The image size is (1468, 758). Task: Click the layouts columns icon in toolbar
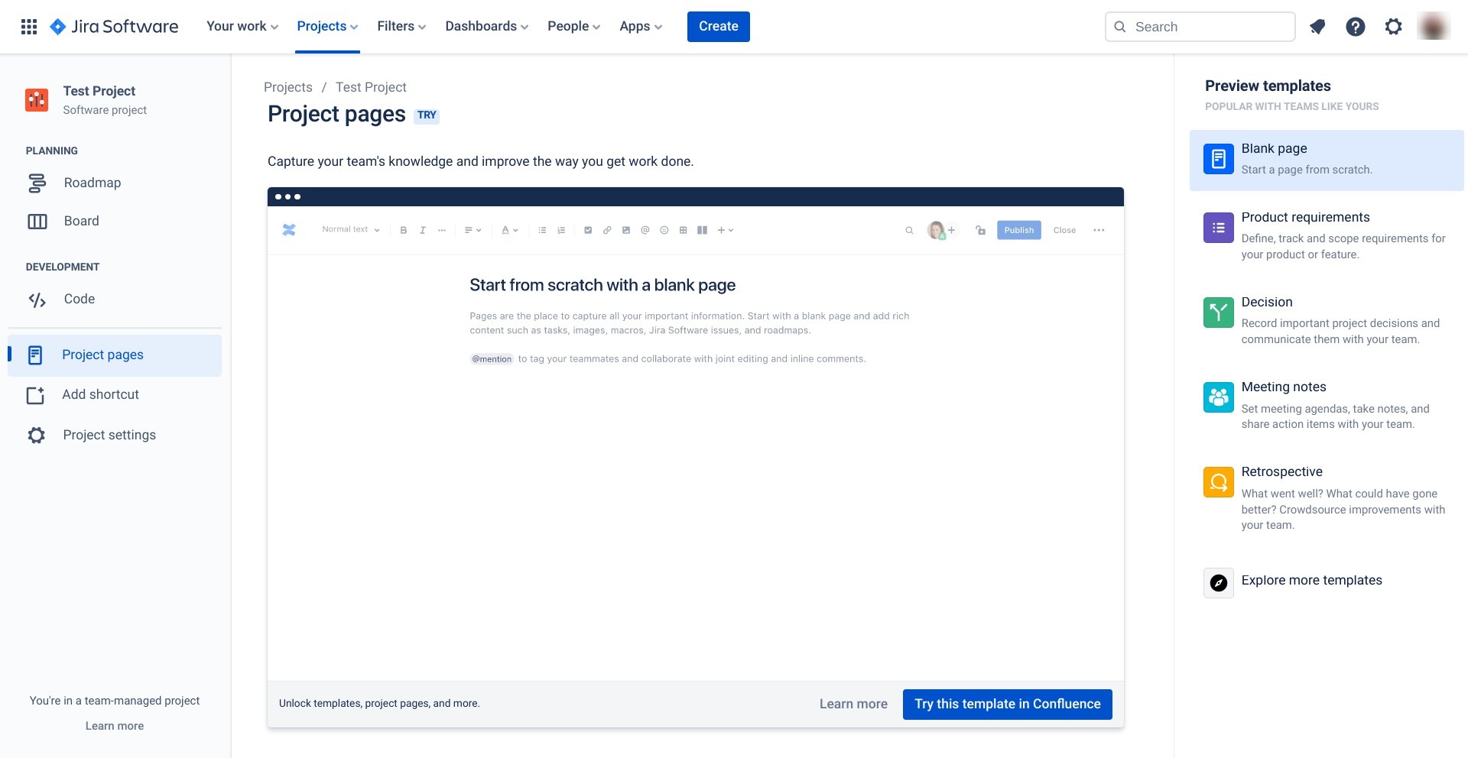(x=702, y=230)
